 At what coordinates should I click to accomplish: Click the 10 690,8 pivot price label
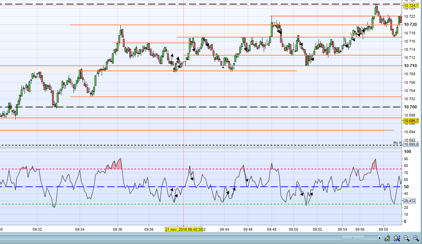[x=411, y=144]
